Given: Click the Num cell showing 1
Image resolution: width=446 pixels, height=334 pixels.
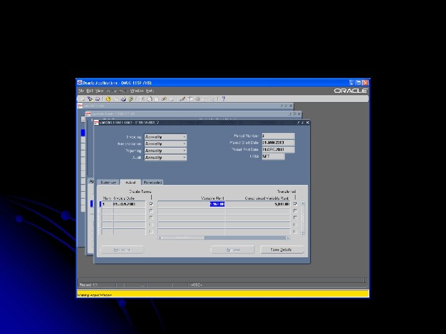Looking at the screenshot, I should [107, 204].
